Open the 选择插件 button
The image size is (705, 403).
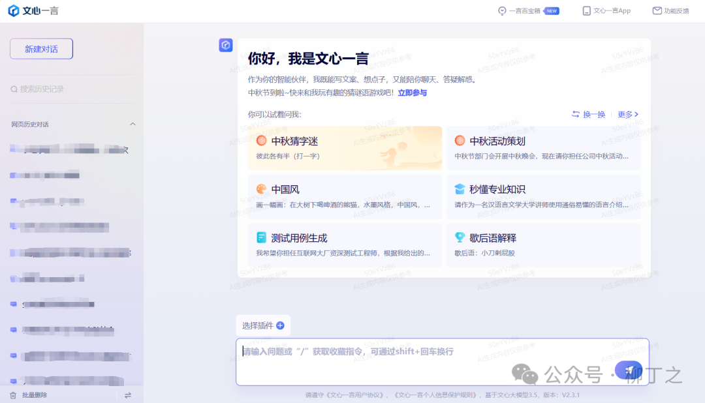(x=263, y=325)
